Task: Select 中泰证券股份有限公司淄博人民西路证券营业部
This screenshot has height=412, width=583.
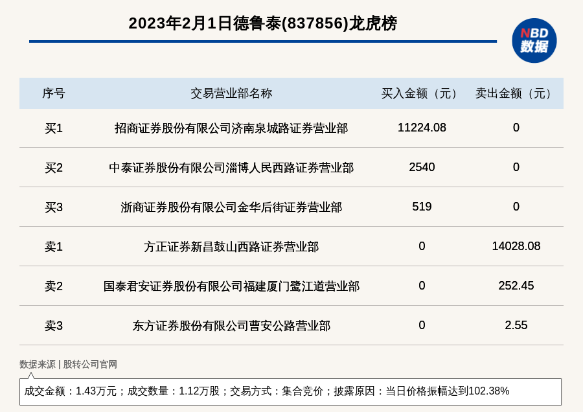Action: click(231, 168)
